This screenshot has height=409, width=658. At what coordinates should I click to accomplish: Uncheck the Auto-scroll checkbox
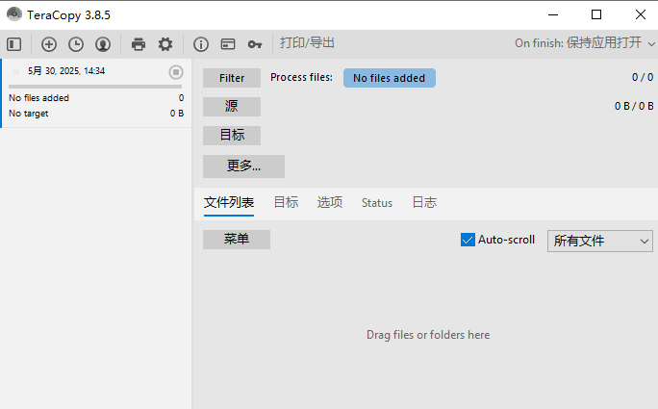pos(468,240)
